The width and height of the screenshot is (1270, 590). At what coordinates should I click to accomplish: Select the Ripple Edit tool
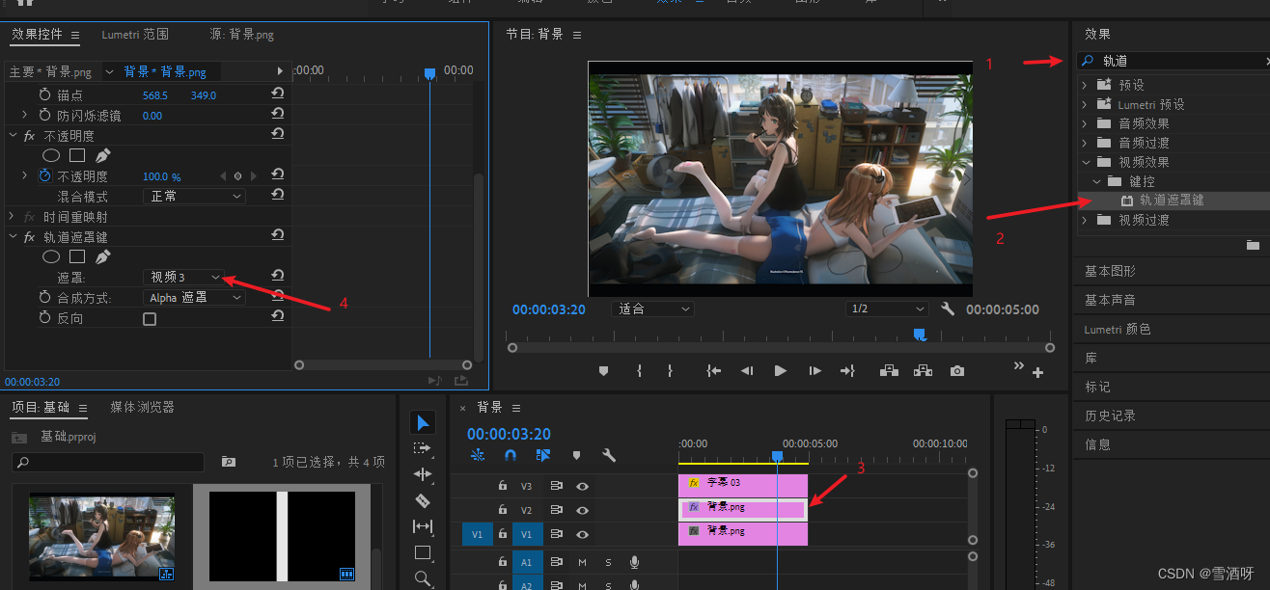coord(422,474)
